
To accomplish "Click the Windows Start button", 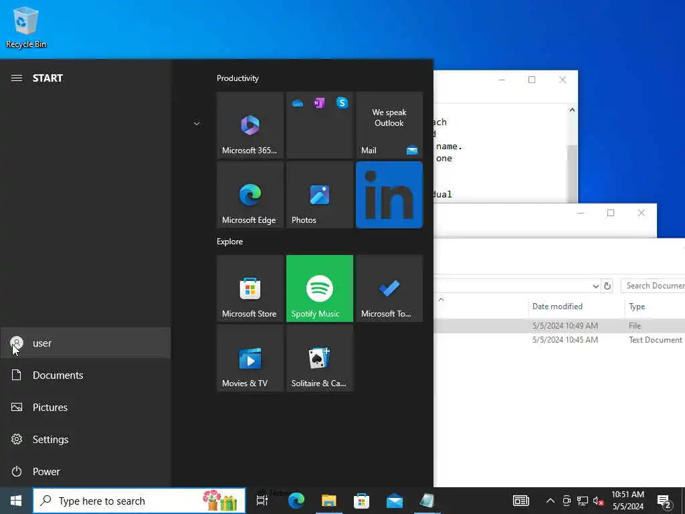I will pyautogui.click(x=16, y=501).
